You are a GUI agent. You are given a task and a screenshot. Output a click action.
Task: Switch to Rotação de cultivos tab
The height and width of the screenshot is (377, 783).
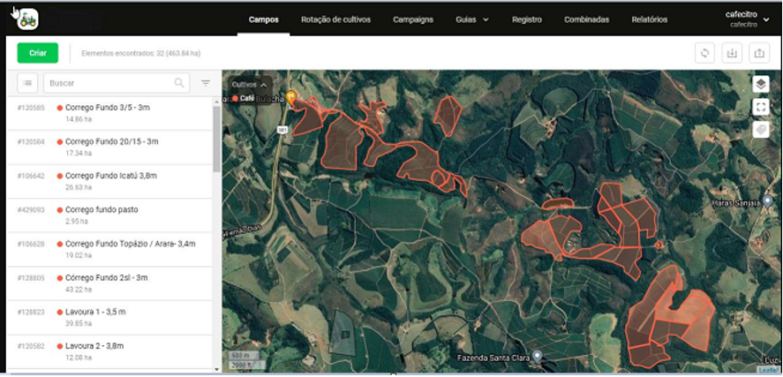[x=335, y=19]
